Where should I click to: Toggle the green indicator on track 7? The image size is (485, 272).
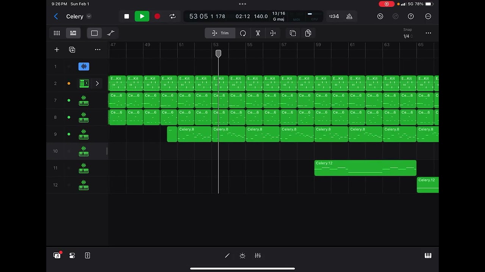click(x=69, y=100)
